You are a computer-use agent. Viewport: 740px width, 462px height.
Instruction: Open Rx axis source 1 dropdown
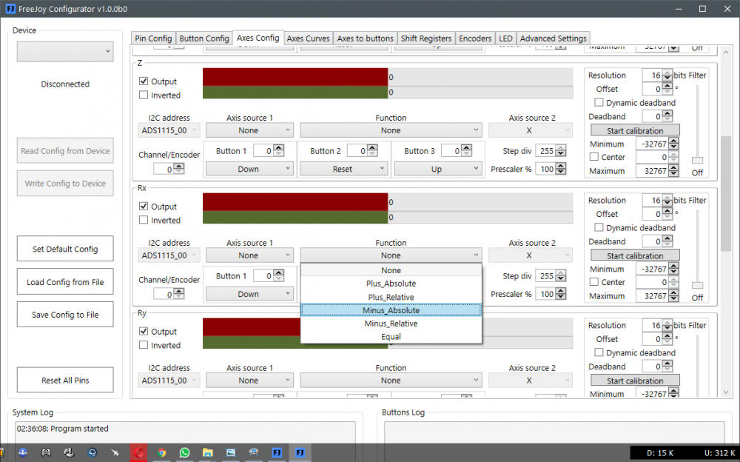point(249,255)
